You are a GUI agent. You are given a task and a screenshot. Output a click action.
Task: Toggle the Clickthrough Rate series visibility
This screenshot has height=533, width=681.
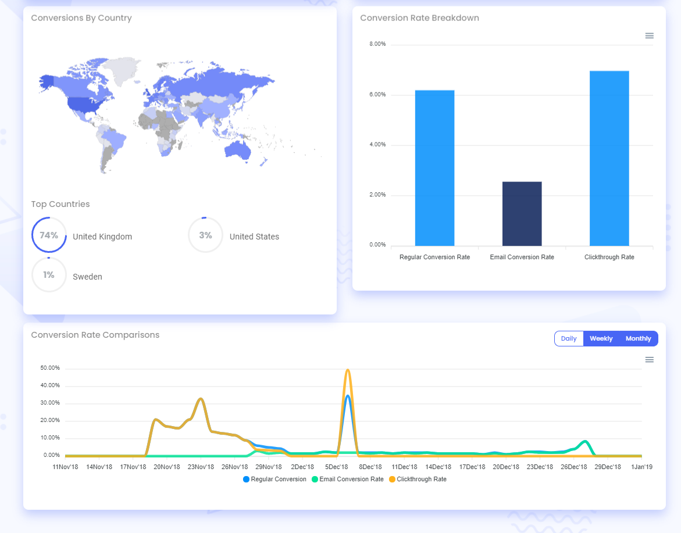click(x=423, y=479)
